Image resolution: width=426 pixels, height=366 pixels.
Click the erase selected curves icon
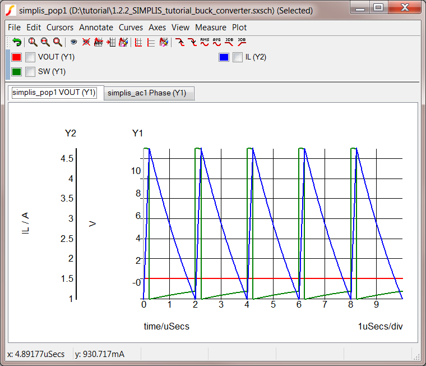[x=123, y=42]
